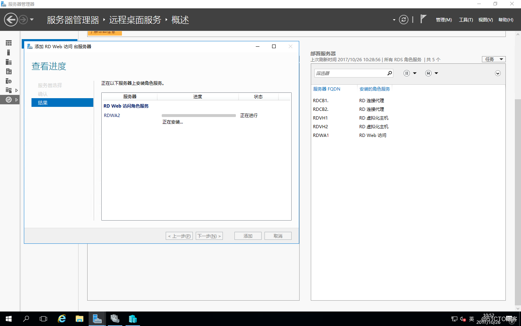Open taskbar search magnifier
Viewport: 521px width, 326px height.
[26, 319]
